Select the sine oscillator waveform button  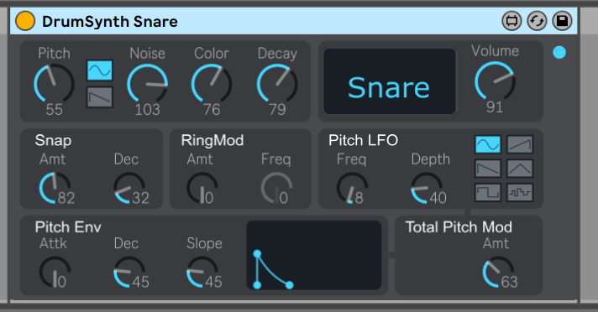100,70
